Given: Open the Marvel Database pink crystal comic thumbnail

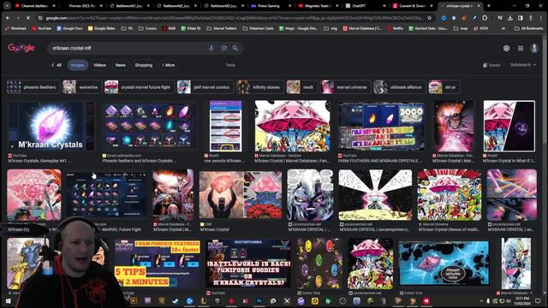Looking at the screenshot, I should point(292,126).
